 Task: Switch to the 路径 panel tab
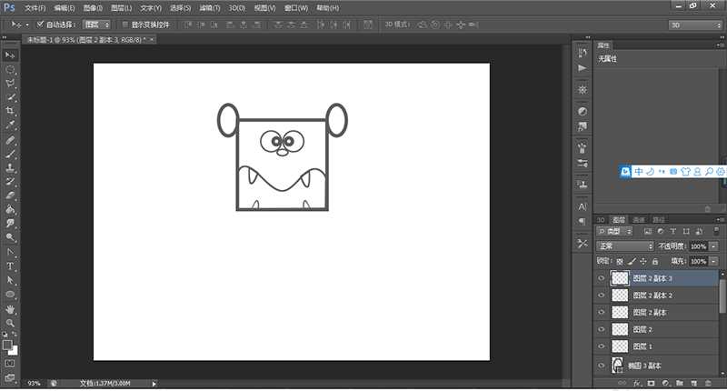point(659,220)
